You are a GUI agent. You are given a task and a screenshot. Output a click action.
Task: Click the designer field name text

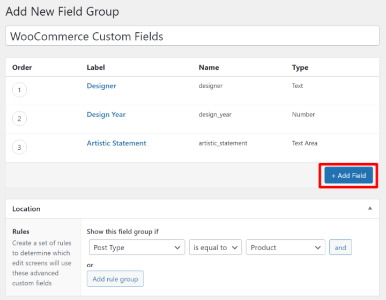[211, 86]
